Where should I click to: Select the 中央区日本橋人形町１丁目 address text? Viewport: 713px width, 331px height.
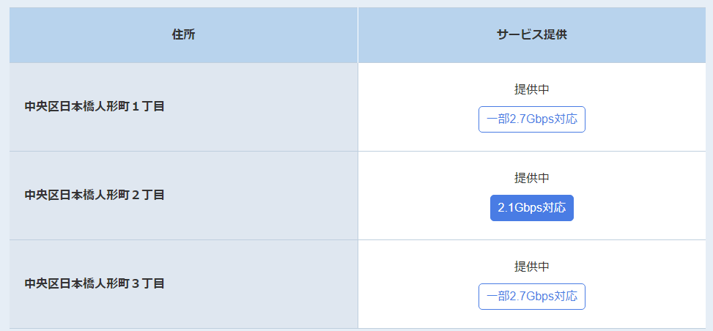[x=95, y=106]
